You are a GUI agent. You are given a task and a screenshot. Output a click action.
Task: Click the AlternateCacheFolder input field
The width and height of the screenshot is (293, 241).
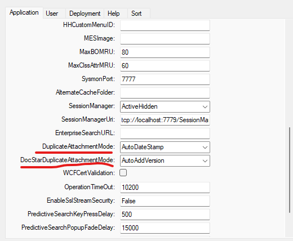(165, 93)
